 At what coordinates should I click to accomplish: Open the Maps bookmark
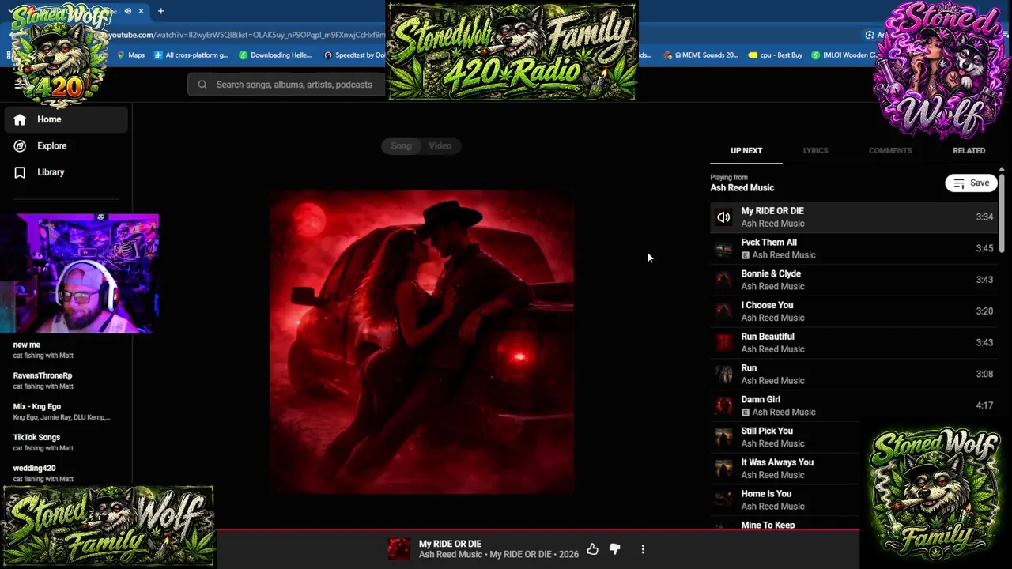pyautogui.click(x=131, y=55)
